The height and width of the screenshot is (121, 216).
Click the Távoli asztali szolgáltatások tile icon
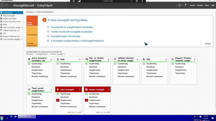(x=29, y=89)
